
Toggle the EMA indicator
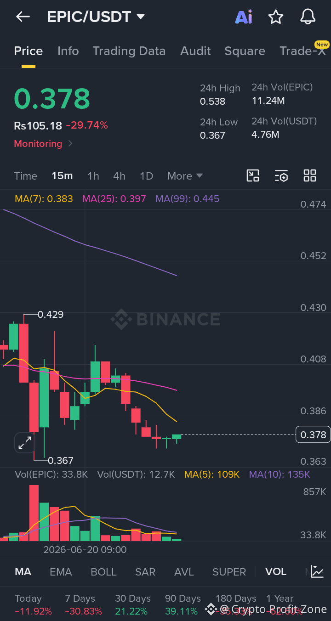[x=61, y=572]
